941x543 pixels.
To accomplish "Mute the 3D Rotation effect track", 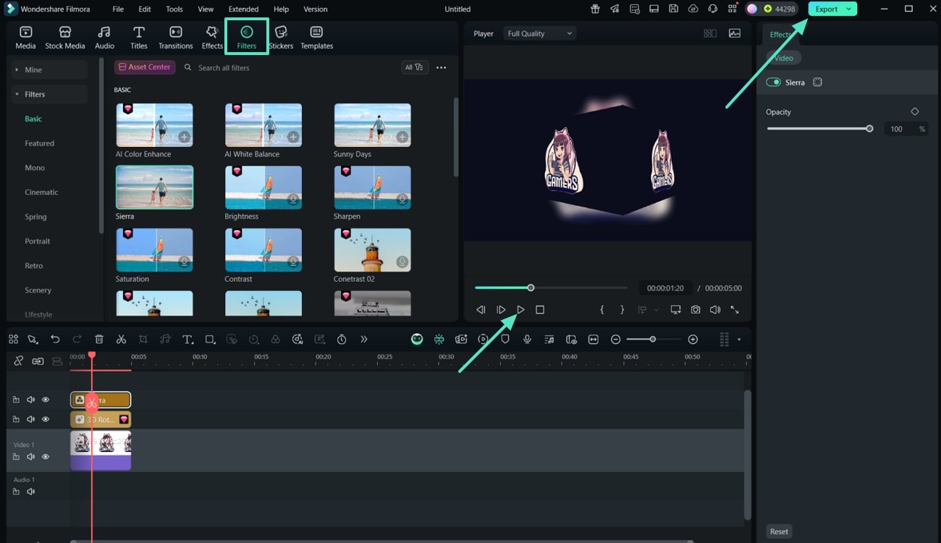I will point(30,419).
